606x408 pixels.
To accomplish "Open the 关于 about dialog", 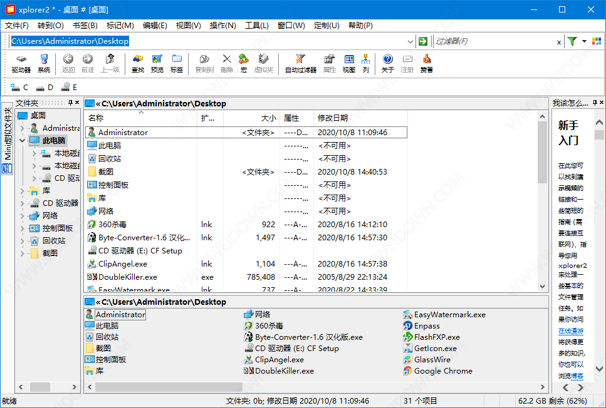I will click(x=388, y=64).
